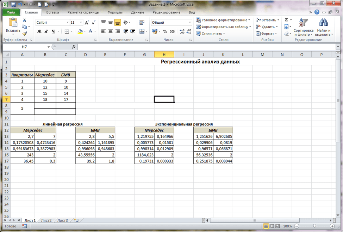Expand the Условное форматирование menu
The image size is (343, 232).
pyautogui.click(x=223, y=20)
